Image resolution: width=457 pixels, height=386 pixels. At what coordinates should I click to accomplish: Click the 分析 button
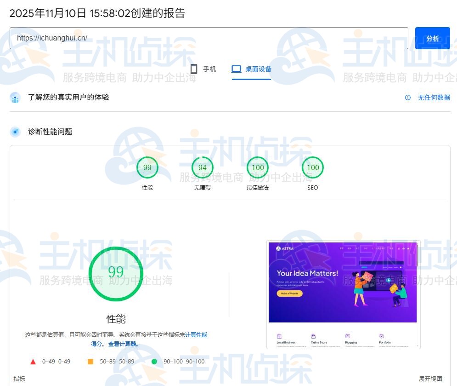[x=432, y=38]
